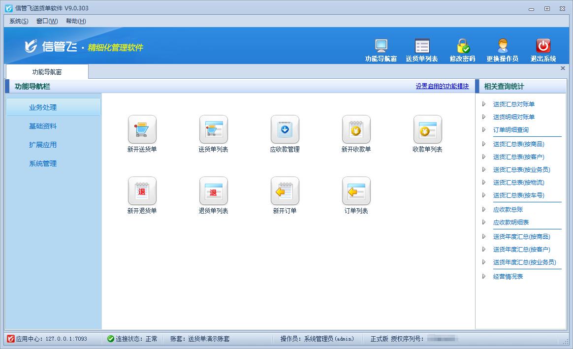Open 送货年度汇总(按商品) link
The image size is (573, 349).
tap(521, 236)
